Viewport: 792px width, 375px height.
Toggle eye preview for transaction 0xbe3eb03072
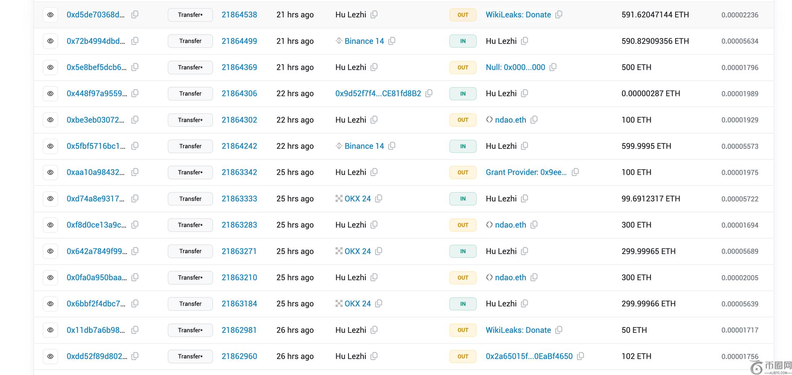coord(50,120)
